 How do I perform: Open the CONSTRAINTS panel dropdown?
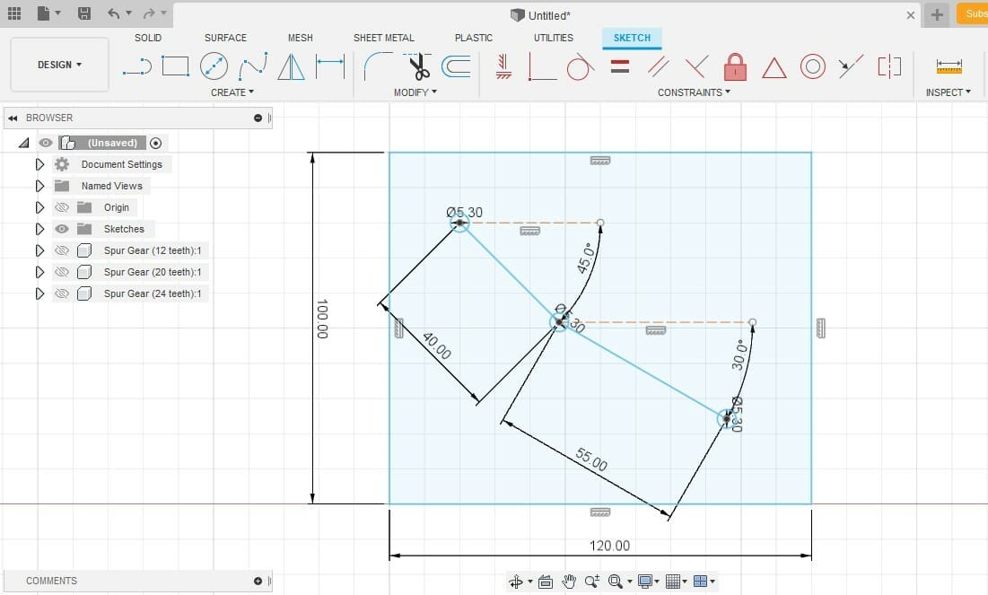tap(695, 92)
